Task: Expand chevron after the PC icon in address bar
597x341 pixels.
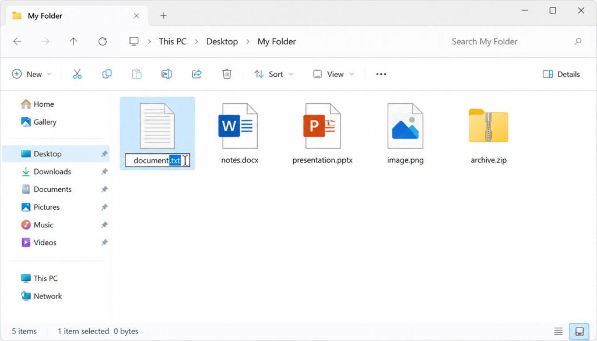Action: pyautogui.click(x=149, y=41)
